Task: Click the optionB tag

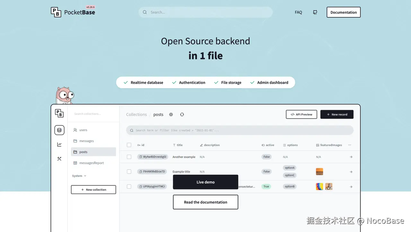Action: pos(290,187)
